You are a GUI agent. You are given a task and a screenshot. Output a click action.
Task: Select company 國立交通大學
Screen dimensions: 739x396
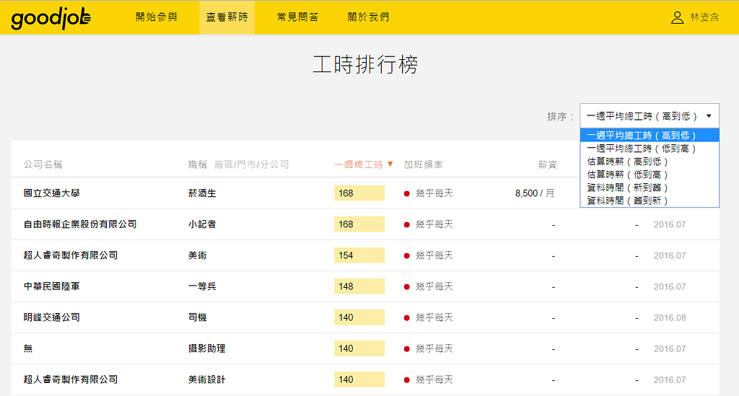(52, 193)
